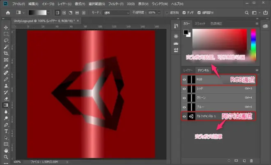The height and width of the screenshot is (165, 271).
Task: Select the Pen tool
Action: point(6,124)
